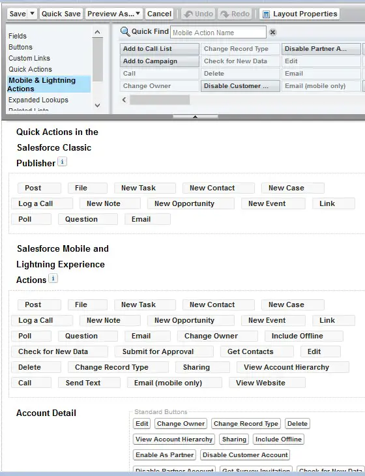Click the info icon next to Publisher heading

[62, 162]
